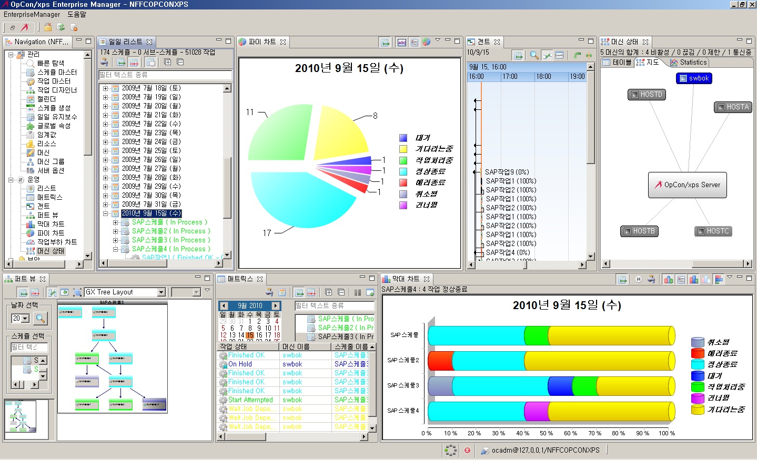Click the filter text field in 매트릭스 panel
The image size is (757, 460).
335,305
